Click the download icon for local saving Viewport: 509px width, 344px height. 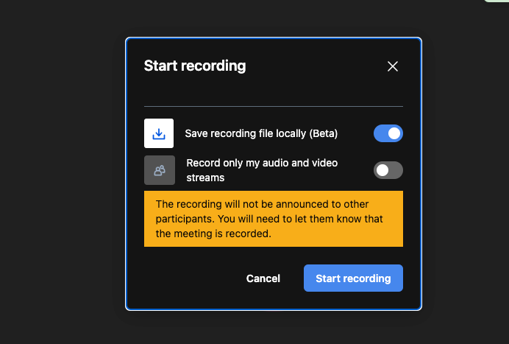(x=159, y=134)
